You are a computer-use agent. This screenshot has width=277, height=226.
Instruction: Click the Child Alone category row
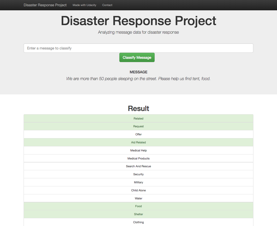(138, 190)
